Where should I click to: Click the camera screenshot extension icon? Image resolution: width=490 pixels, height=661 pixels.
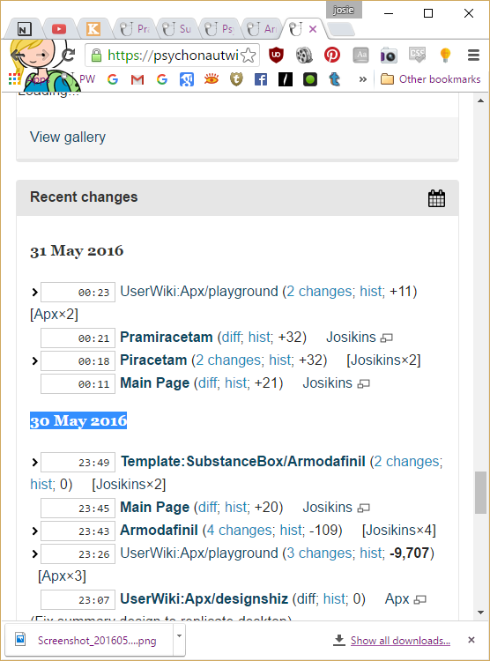click(389, 56)
